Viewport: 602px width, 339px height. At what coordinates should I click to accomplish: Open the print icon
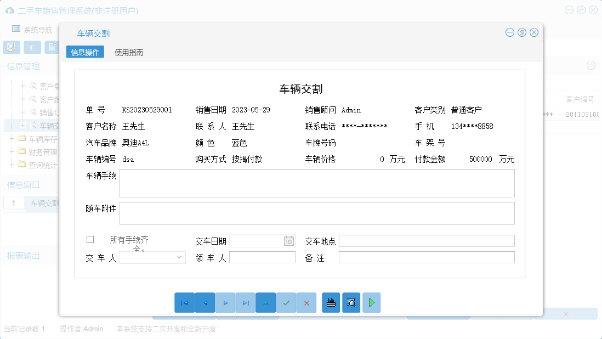coord(331,302)
